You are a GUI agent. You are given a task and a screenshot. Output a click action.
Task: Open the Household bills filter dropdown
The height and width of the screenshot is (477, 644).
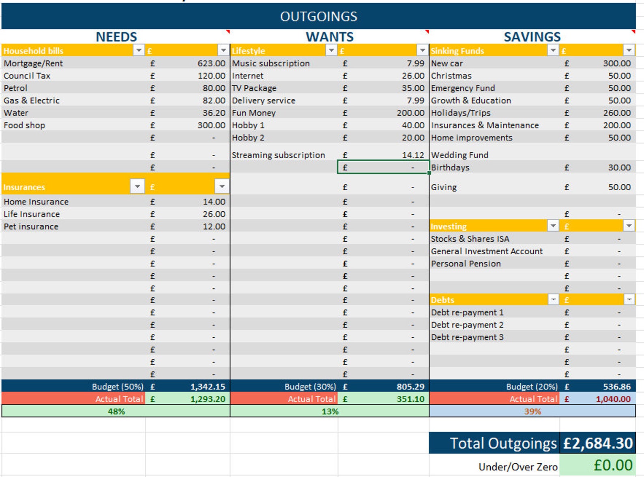[139, 50]
